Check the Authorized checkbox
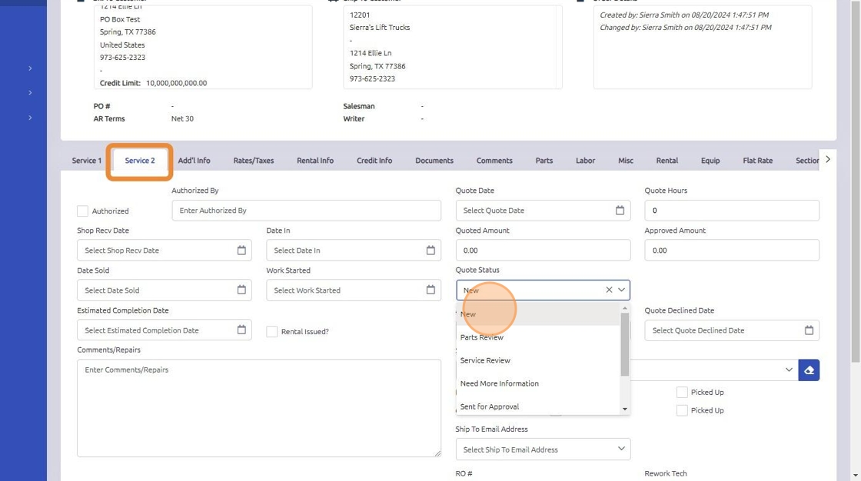This screenshot has height=481, width=861. point(83,211)
